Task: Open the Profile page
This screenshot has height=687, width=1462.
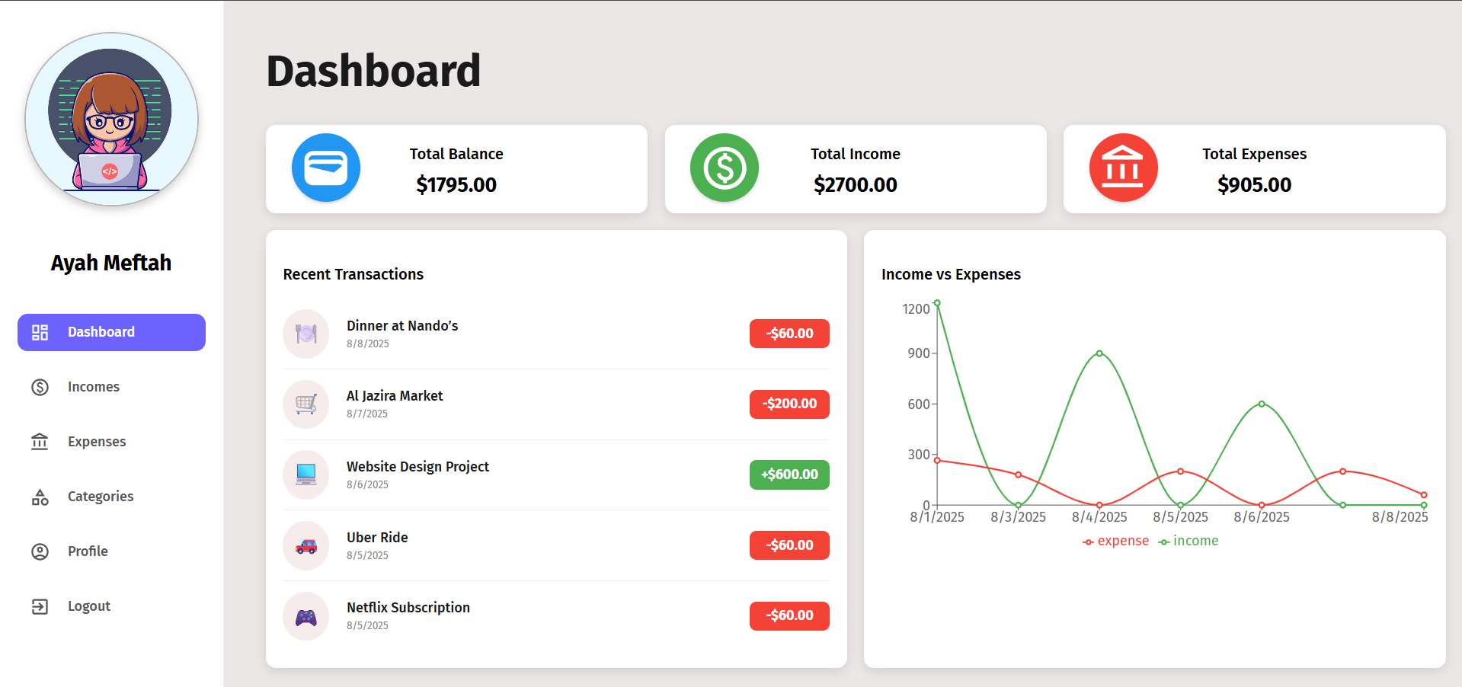Action: (88, 551)
